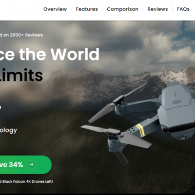Image resolution: width=195 pixels, height=195 pixels.
Task: Open the FAQs navigation link
Action: click(183, 9)
